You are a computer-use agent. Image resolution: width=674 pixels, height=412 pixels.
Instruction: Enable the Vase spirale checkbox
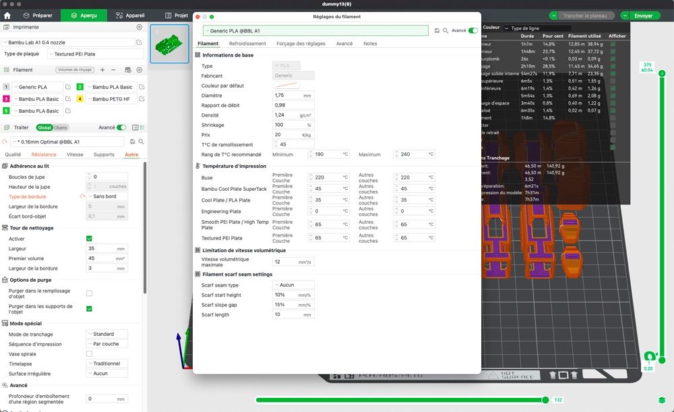89,354
